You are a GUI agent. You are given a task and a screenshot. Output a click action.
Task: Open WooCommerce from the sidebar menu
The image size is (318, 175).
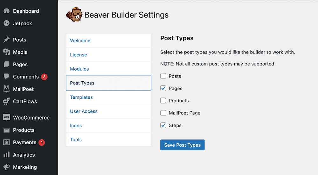click(x=31, y=117)
